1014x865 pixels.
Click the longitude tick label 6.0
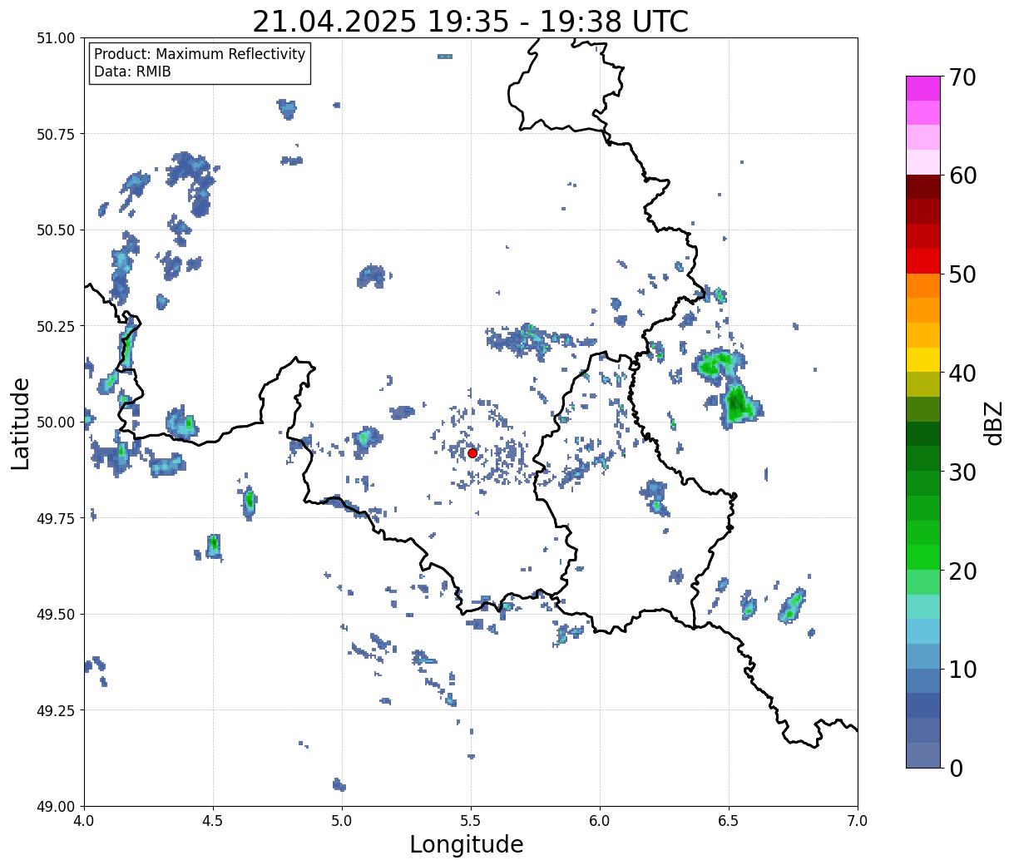(600, 821)
